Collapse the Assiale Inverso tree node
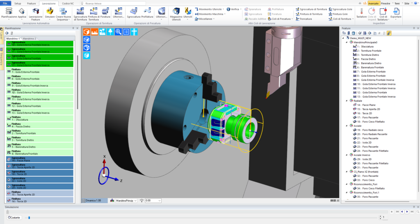The height and width of the screenshot is (224, 420). (347, 155)
